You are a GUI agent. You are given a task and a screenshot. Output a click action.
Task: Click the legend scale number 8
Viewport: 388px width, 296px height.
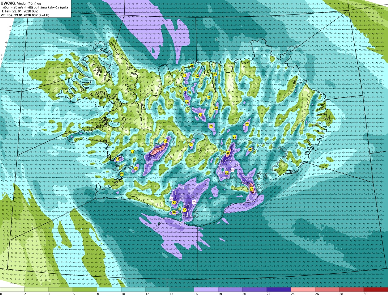pyautogui.click(x=98, y=294)
